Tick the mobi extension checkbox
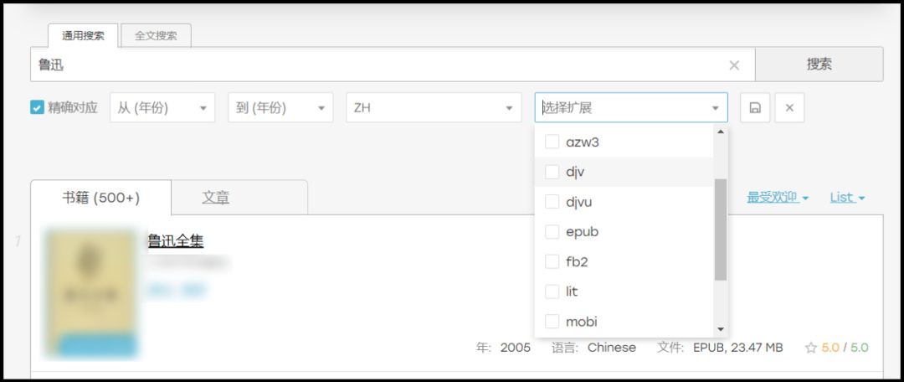Viewport: 904px width, 382px height. coord(552,322)
